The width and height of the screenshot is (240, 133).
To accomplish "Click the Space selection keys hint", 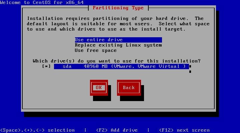I will pyautogui.click(x=37, y=130).
